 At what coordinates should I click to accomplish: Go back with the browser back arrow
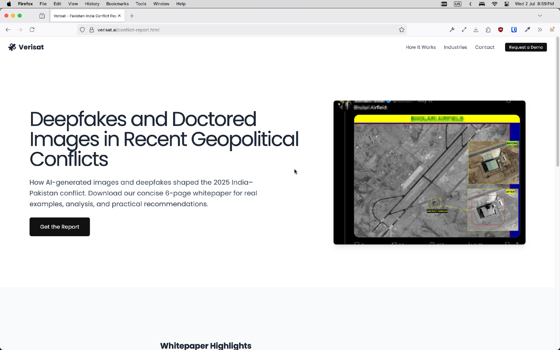8,30
